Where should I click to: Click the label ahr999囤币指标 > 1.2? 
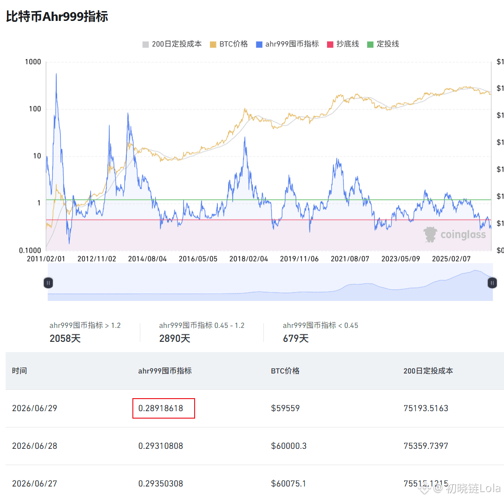point(85,325)
